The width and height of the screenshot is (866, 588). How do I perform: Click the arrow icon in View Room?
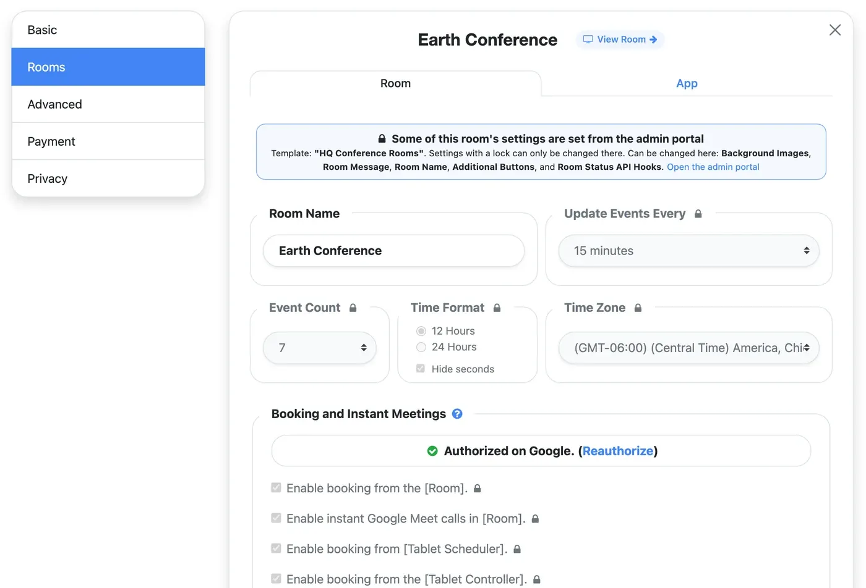point(653,40)
